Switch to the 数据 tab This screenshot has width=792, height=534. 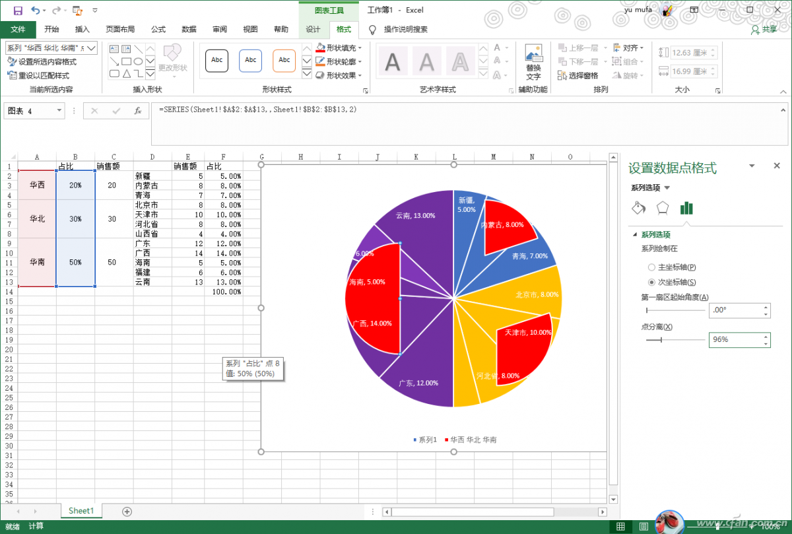(189, 30)
